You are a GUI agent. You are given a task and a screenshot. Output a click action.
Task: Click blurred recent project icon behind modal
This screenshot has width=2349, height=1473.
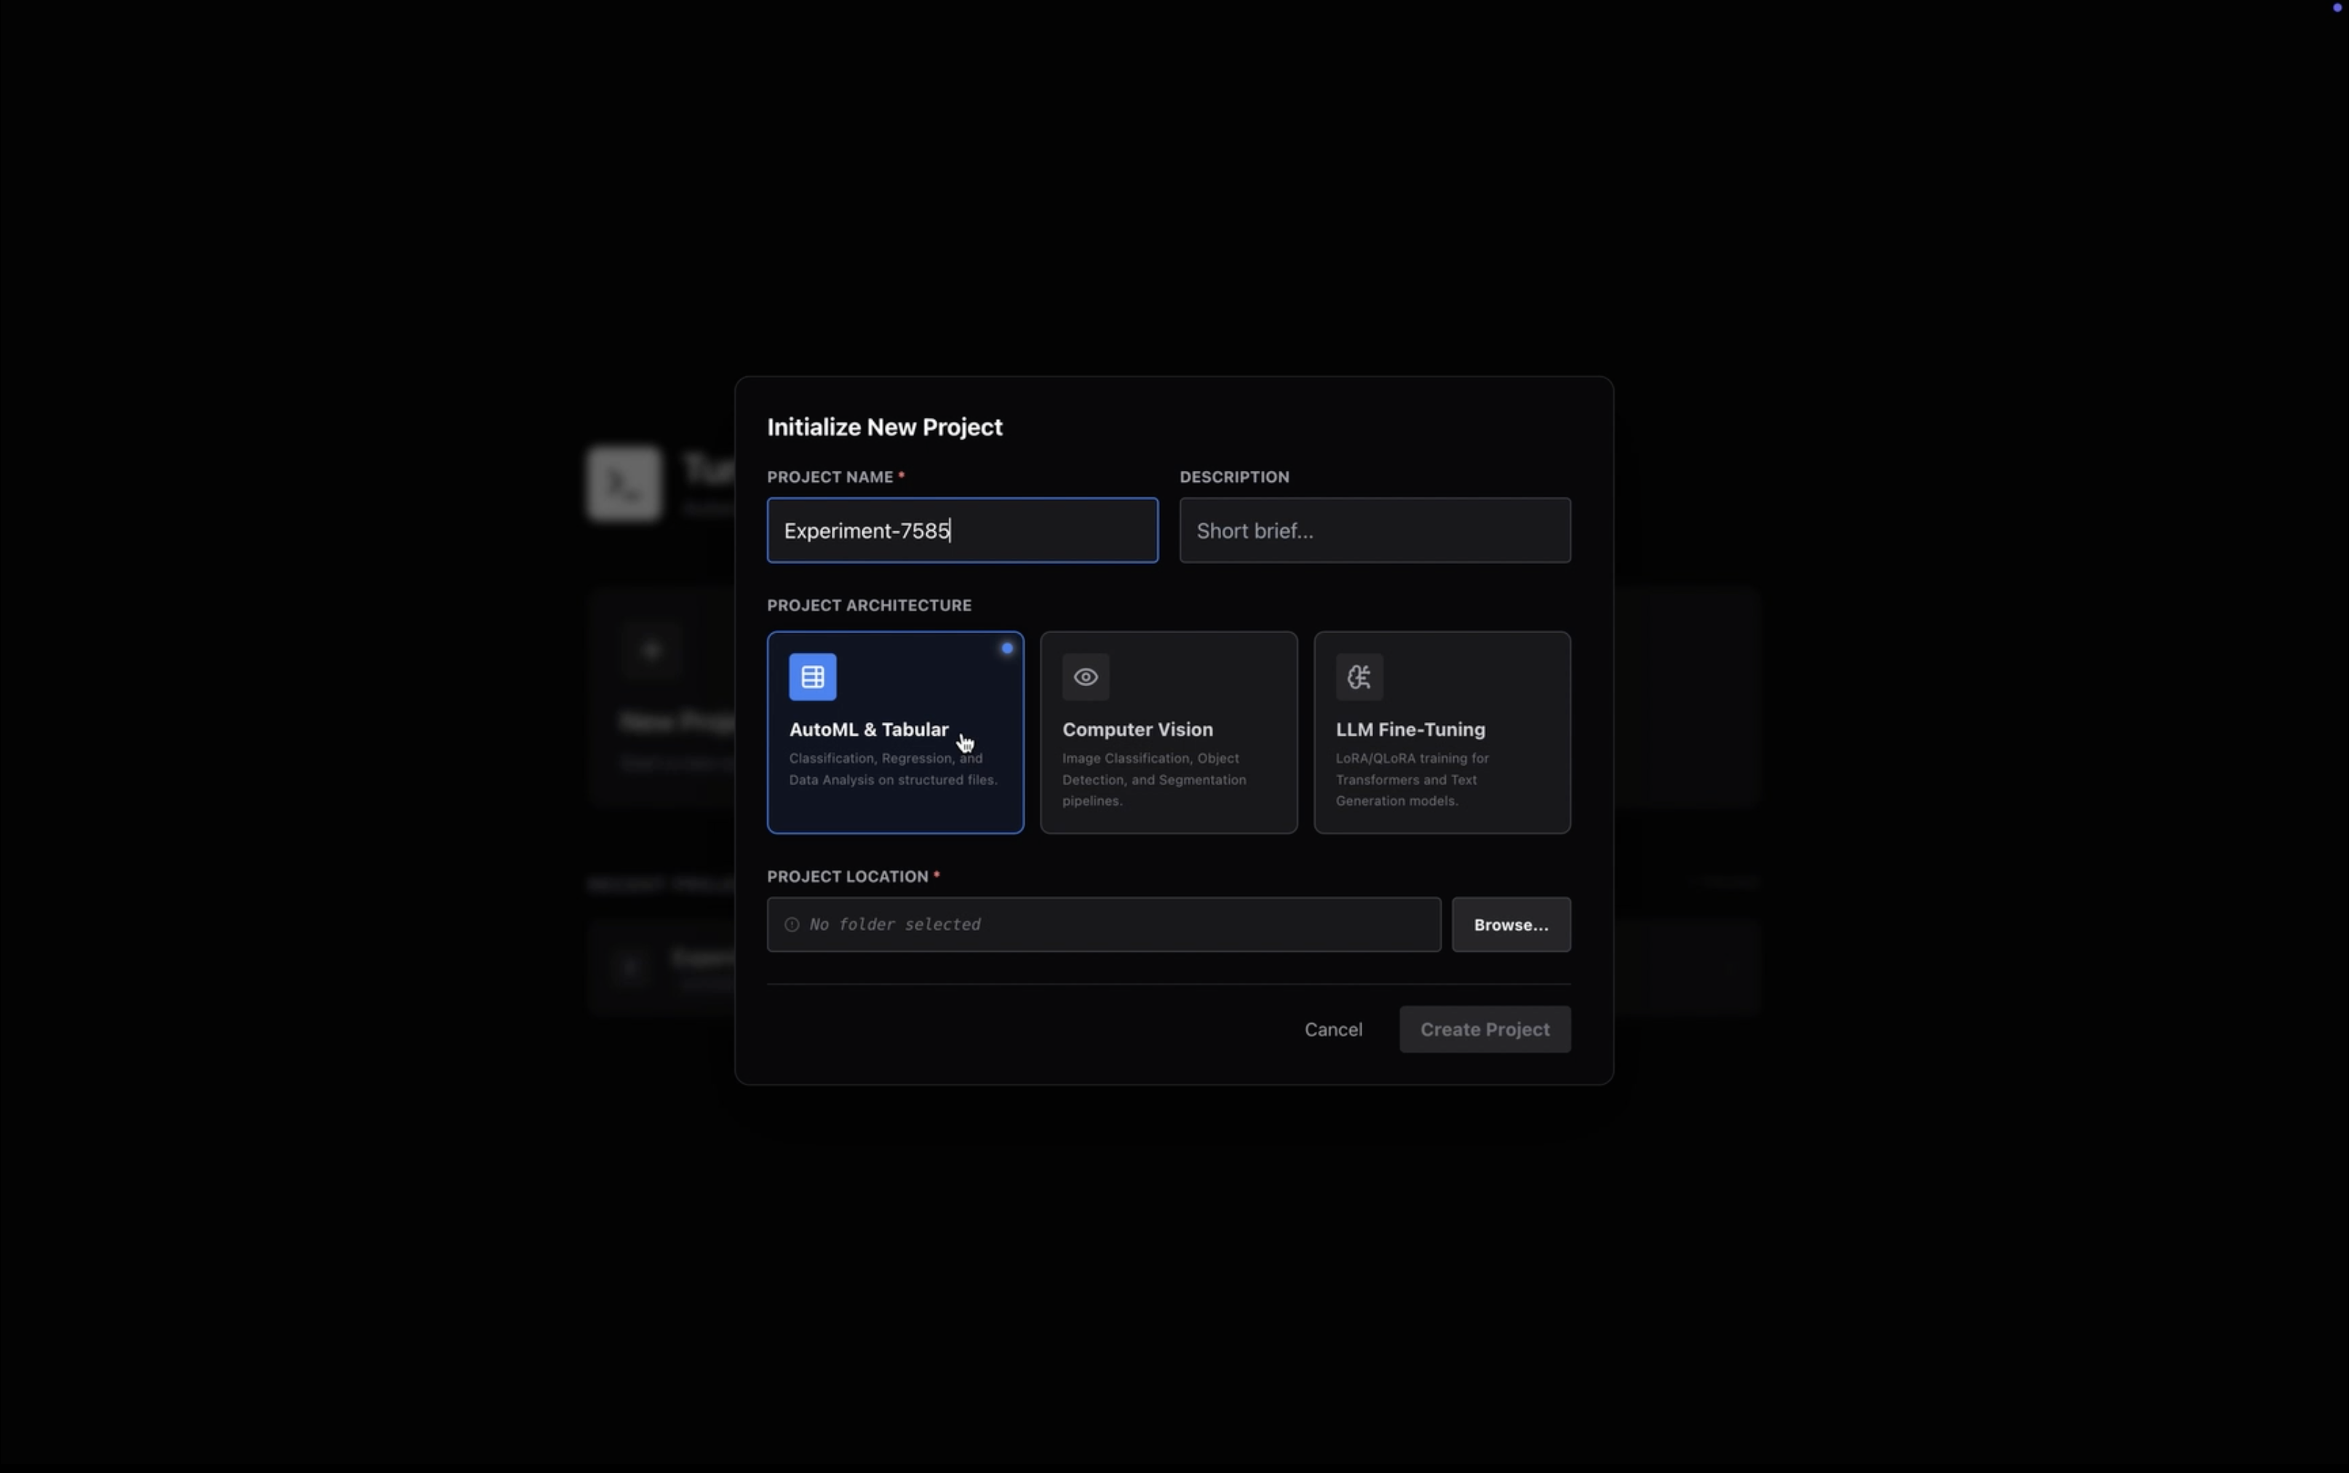[631, 966]
